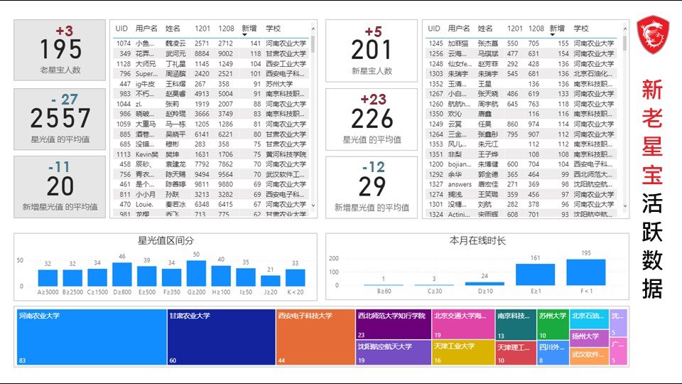The image size is (682, 384).
Task: Click UID column header above row 1245
Action: click(433, 28)
